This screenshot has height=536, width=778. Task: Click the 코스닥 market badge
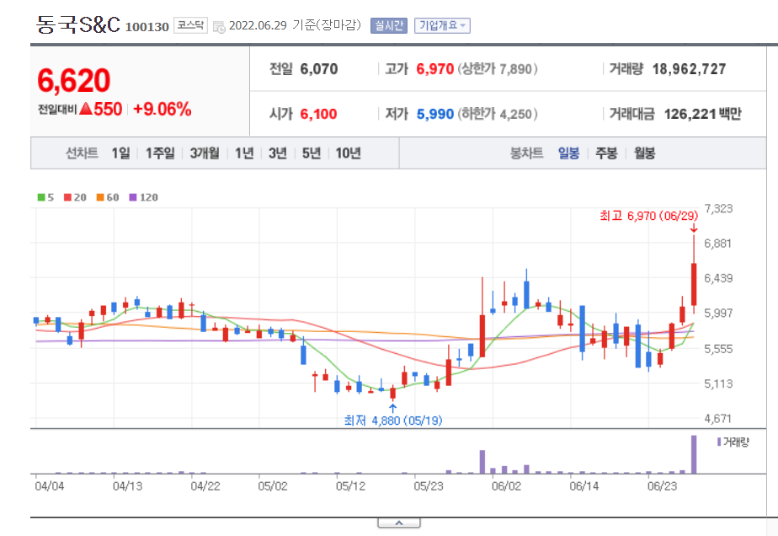(x=190, y=25)
